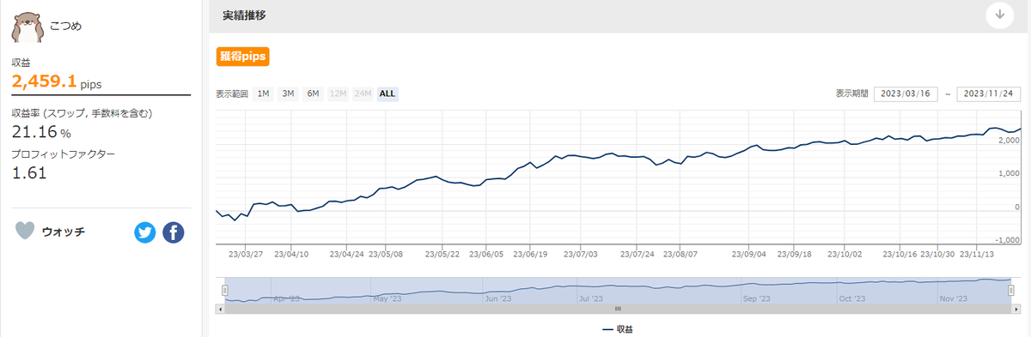Click x-axis date label 23/03/27
This screenshot has width=1031, height=337.
(x=246, y=254)
